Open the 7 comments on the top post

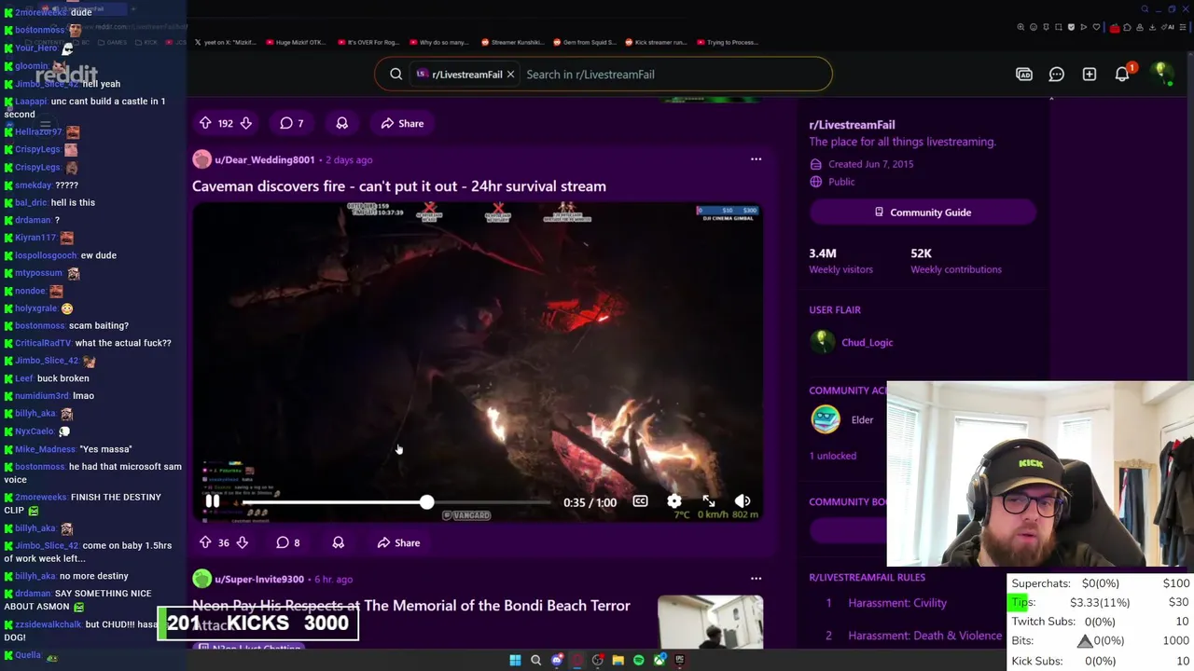pyautogui.click(x=292, y=123)
